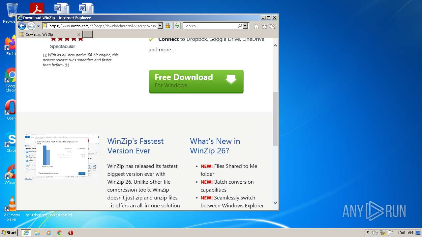Minimize the Internet Explorer window
The width and height of the screenshot is (422, 237).
pos(263,18)
